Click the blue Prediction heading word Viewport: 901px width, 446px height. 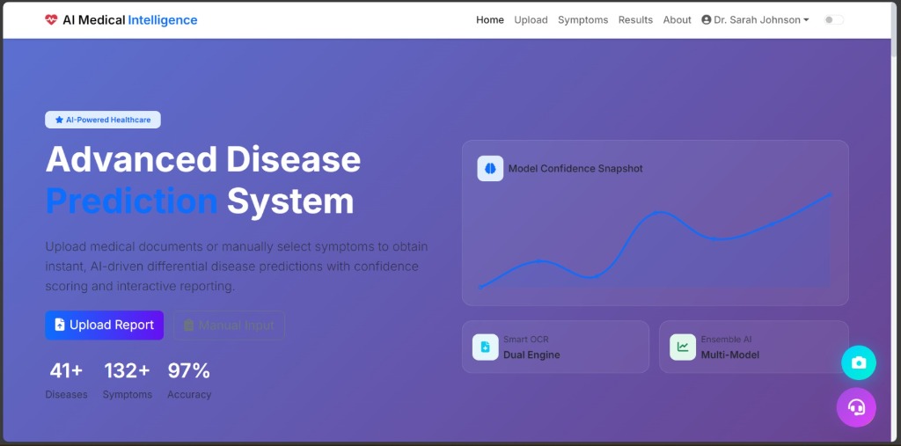132,201
